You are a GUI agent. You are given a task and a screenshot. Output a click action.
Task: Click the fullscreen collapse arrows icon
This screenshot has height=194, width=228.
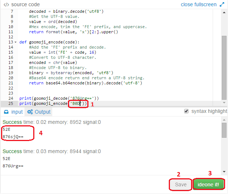pyautogui.click(x=222, y=4)
